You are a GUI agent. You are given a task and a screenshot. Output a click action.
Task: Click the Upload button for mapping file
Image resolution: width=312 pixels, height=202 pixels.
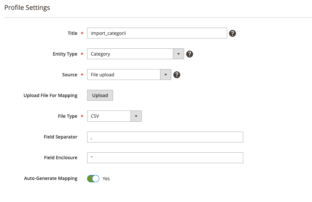point(100,95)
